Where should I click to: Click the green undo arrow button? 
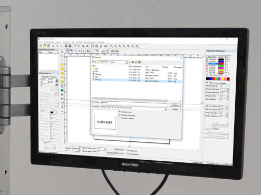[66, 46]
